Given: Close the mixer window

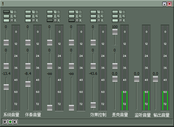Looking at the screenshot, I should point(170,4).
